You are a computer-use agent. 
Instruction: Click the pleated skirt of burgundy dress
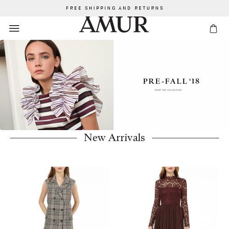click(169, 217)
